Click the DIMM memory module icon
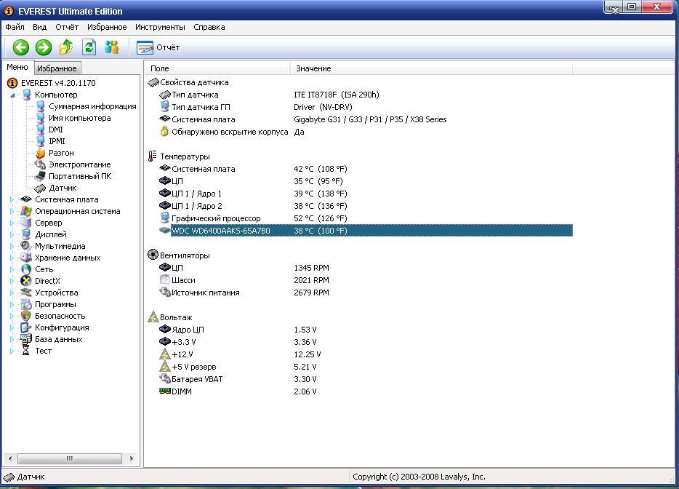679x489 pixels. click(x=165, y=391)
